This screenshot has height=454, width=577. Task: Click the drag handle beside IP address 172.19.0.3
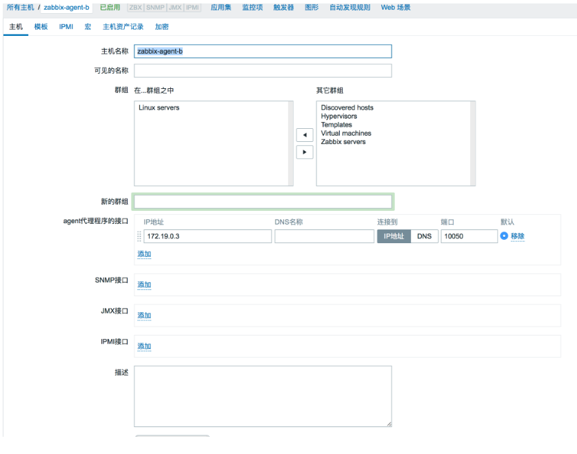139,236
